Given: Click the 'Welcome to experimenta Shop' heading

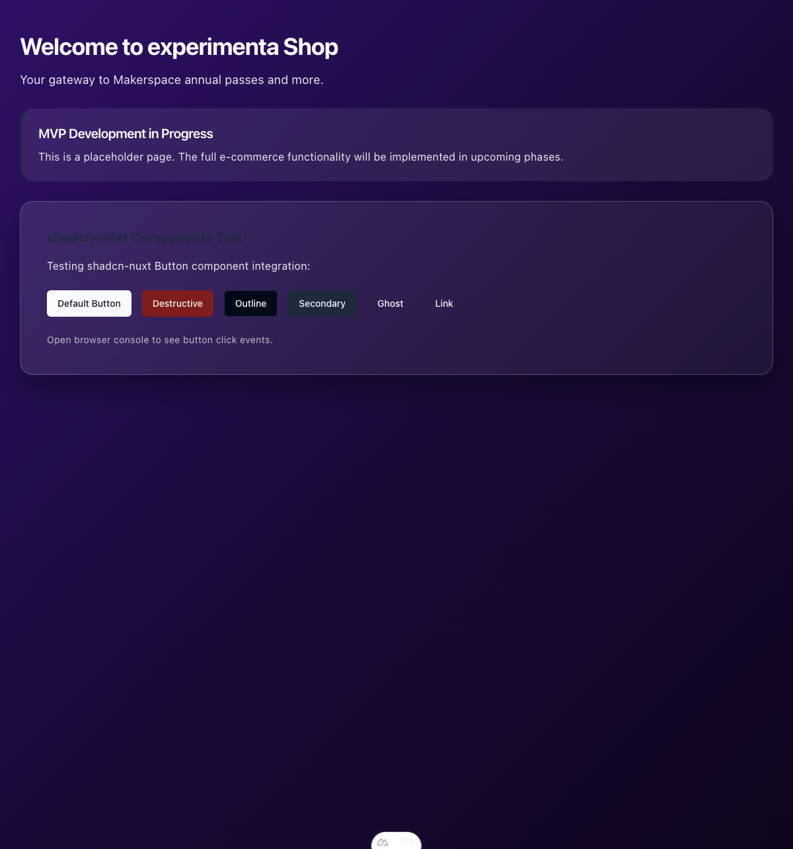Looking at the screenshot, I should click(179, 47).
